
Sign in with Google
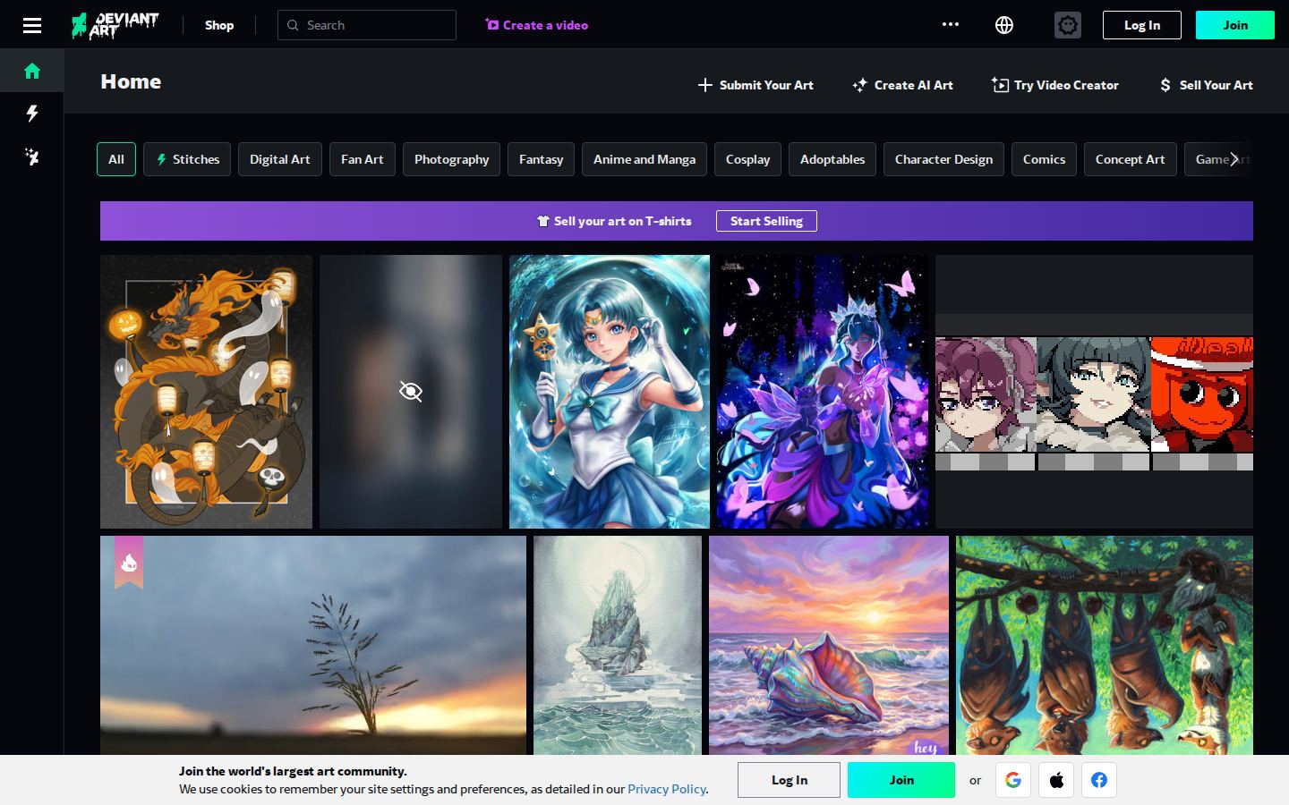[x=1013, y=780]
